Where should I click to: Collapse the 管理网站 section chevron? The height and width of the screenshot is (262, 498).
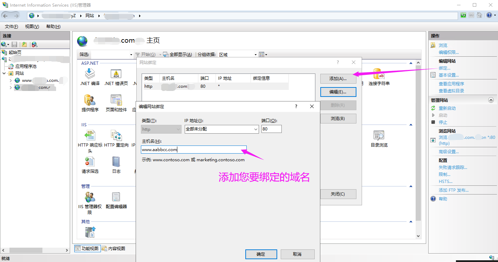[491, 100]
